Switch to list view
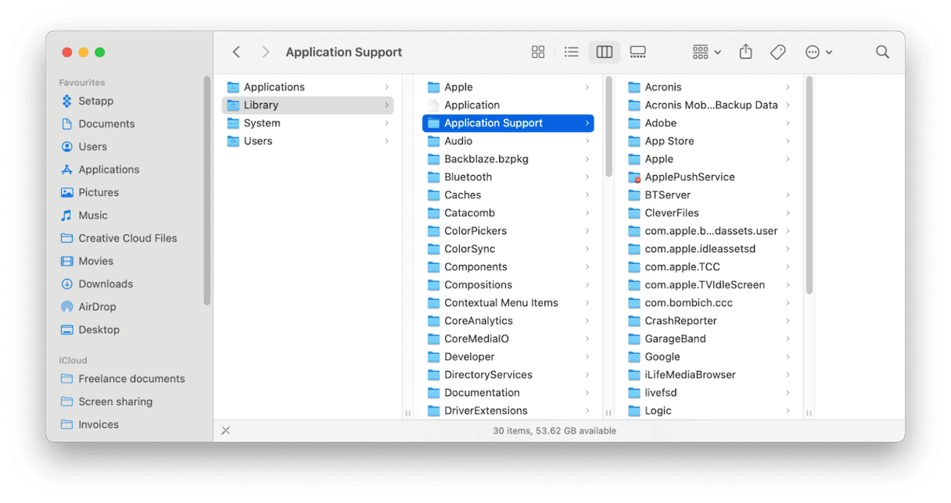 click(572, 52)
